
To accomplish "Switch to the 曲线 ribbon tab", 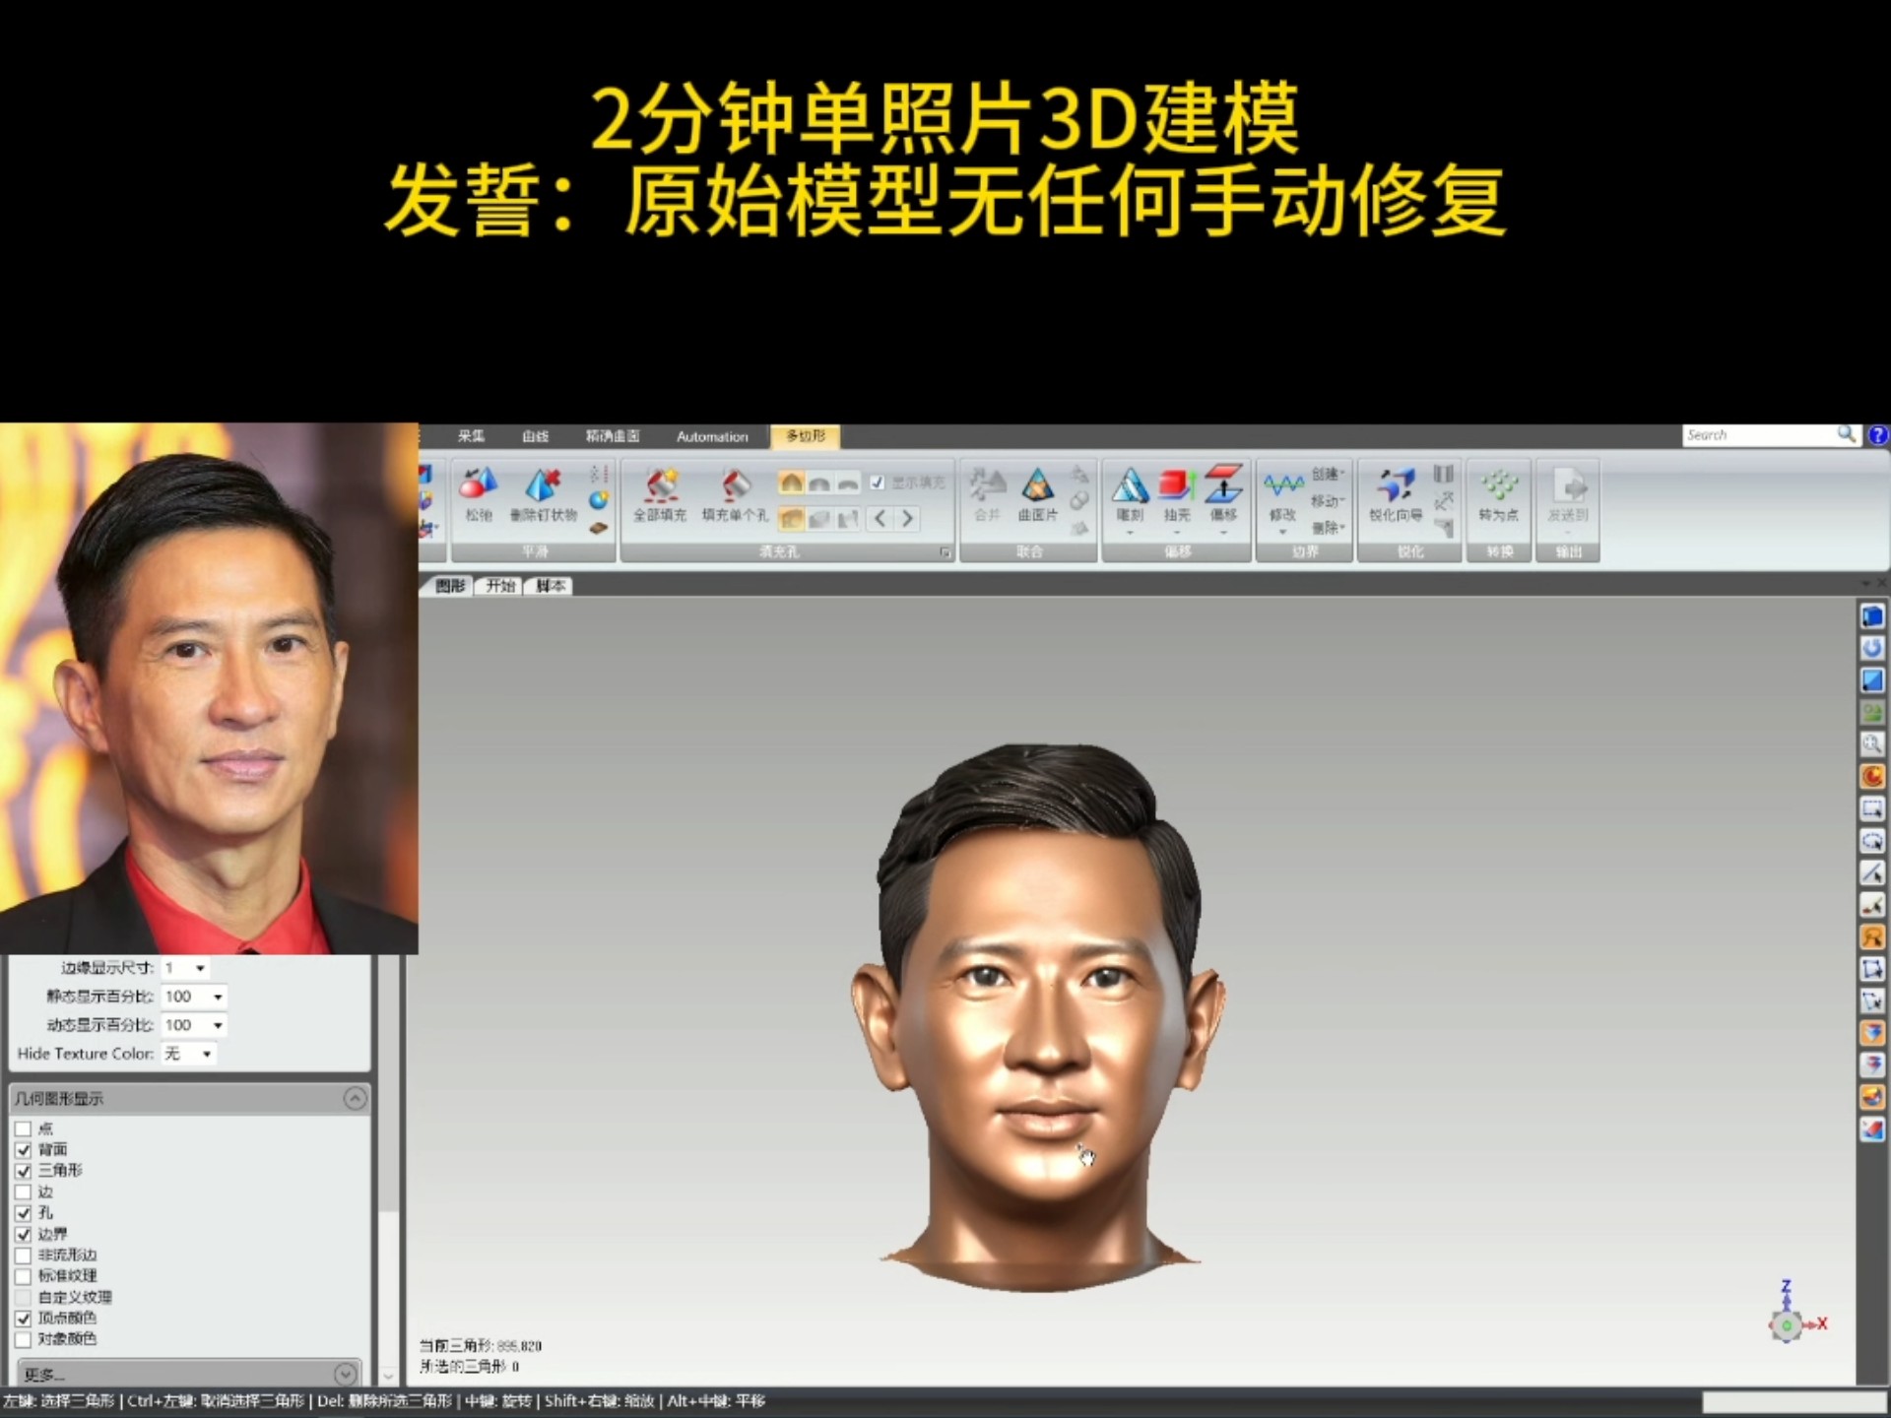I will pyautogui.click(x=535, y=436).
